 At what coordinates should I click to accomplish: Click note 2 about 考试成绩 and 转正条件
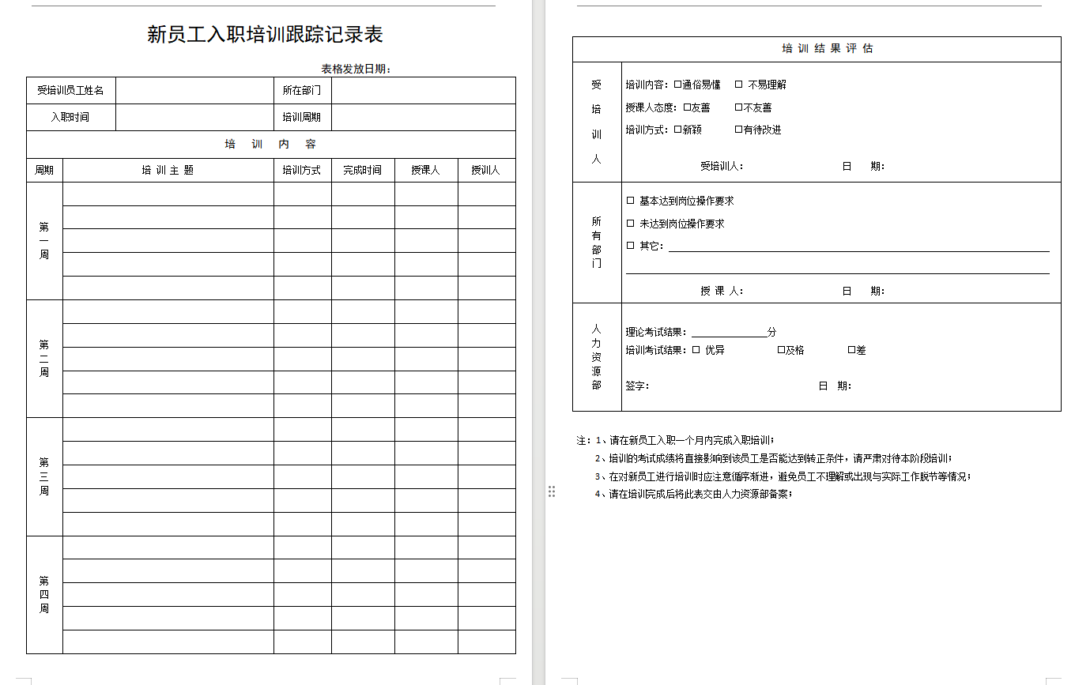coord(774,458)
